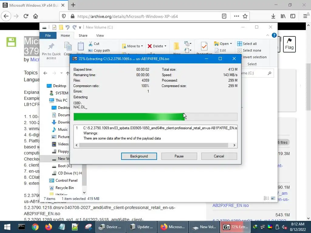Screen dimensions: 311x233
Task: Open Chrome from the taskbar
Action: (x=35, y=227)
